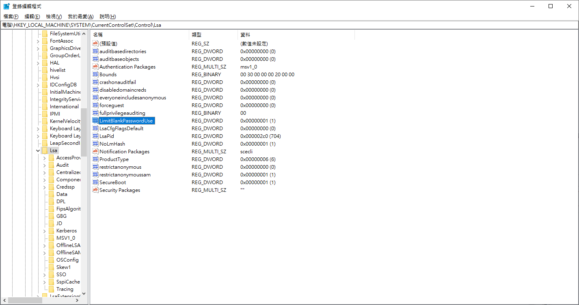Image resolution: width=579 pixels, height=305 pixels.
Task: Click the folder icon of the Lsa key
Action: pyautogui.click(x=45, y=150)
